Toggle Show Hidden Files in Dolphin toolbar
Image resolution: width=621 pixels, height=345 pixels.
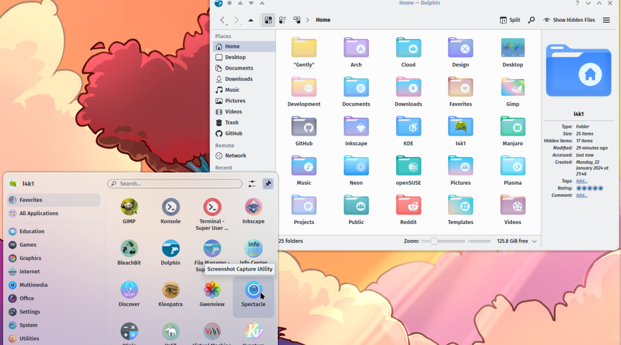[x=568, y=20]
